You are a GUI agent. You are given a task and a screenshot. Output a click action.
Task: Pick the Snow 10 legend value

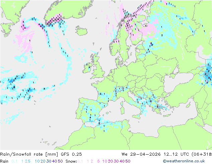(x=105, y=161)
